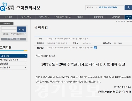Click the 로그인 button
The width and height of the screenshot is (132, 101).
pos(21,29)
